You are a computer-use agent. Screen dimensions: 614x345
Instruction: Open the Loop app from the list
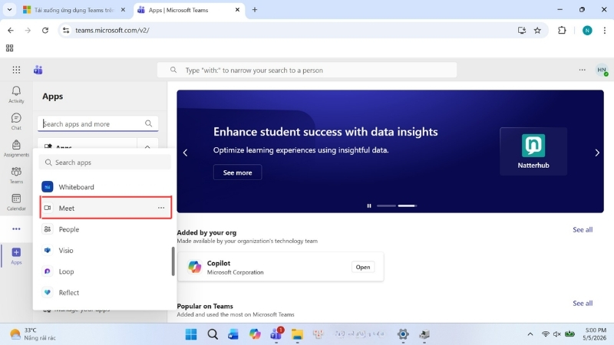coord(106,271)
